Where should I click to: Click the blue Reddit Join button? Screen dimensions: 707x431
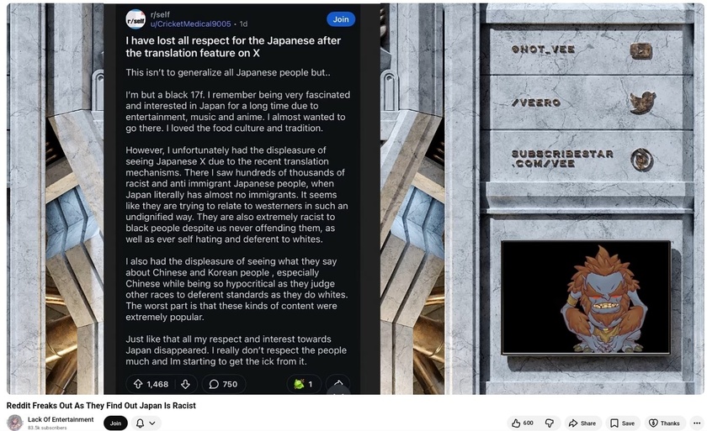click(340, 19)
